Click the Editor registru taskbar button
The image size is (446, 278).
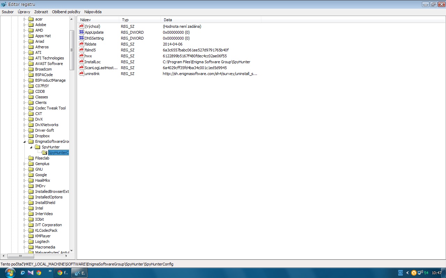pos(79,273)
